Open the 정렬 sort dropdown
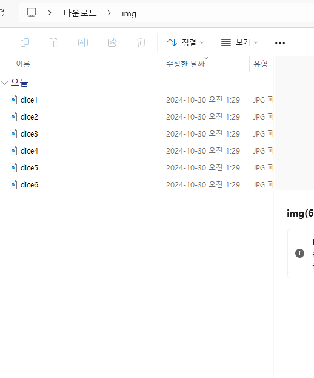This screenshot has height=378, width=314. pyautogui.click(x=185, y=42)
